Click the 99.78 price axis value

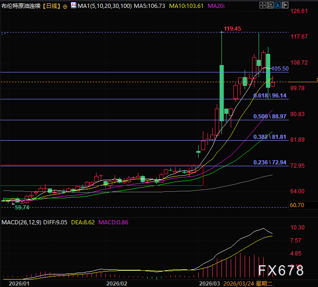tap(298, 88)
